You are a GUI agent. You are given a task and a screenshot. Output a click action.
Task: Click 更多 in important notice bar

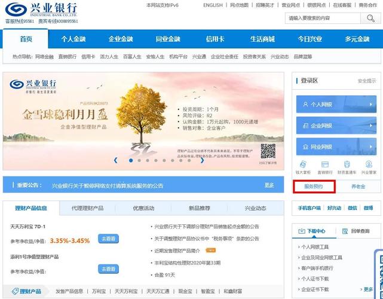coord(269,185)
